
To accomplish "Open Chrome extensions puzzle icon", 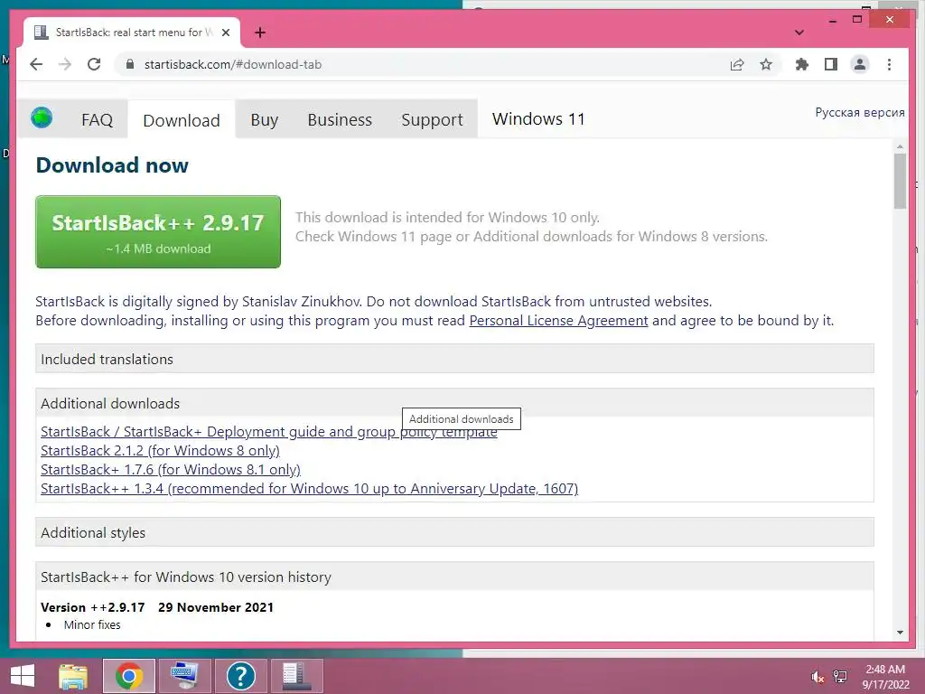I will pos(802,64).
